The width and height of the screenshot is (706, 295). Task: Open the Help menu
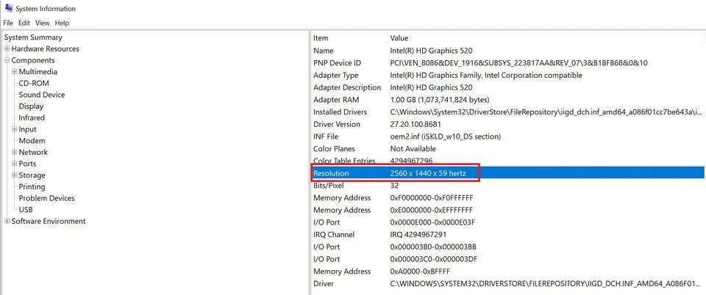pyautogui.click(x=62, y=23)
